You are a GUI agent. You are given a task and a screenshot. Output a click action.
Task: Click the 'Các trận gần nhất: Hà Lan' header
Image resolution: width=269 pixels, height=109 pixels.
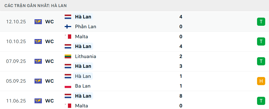pyautogui.click(x=36, y=5)
